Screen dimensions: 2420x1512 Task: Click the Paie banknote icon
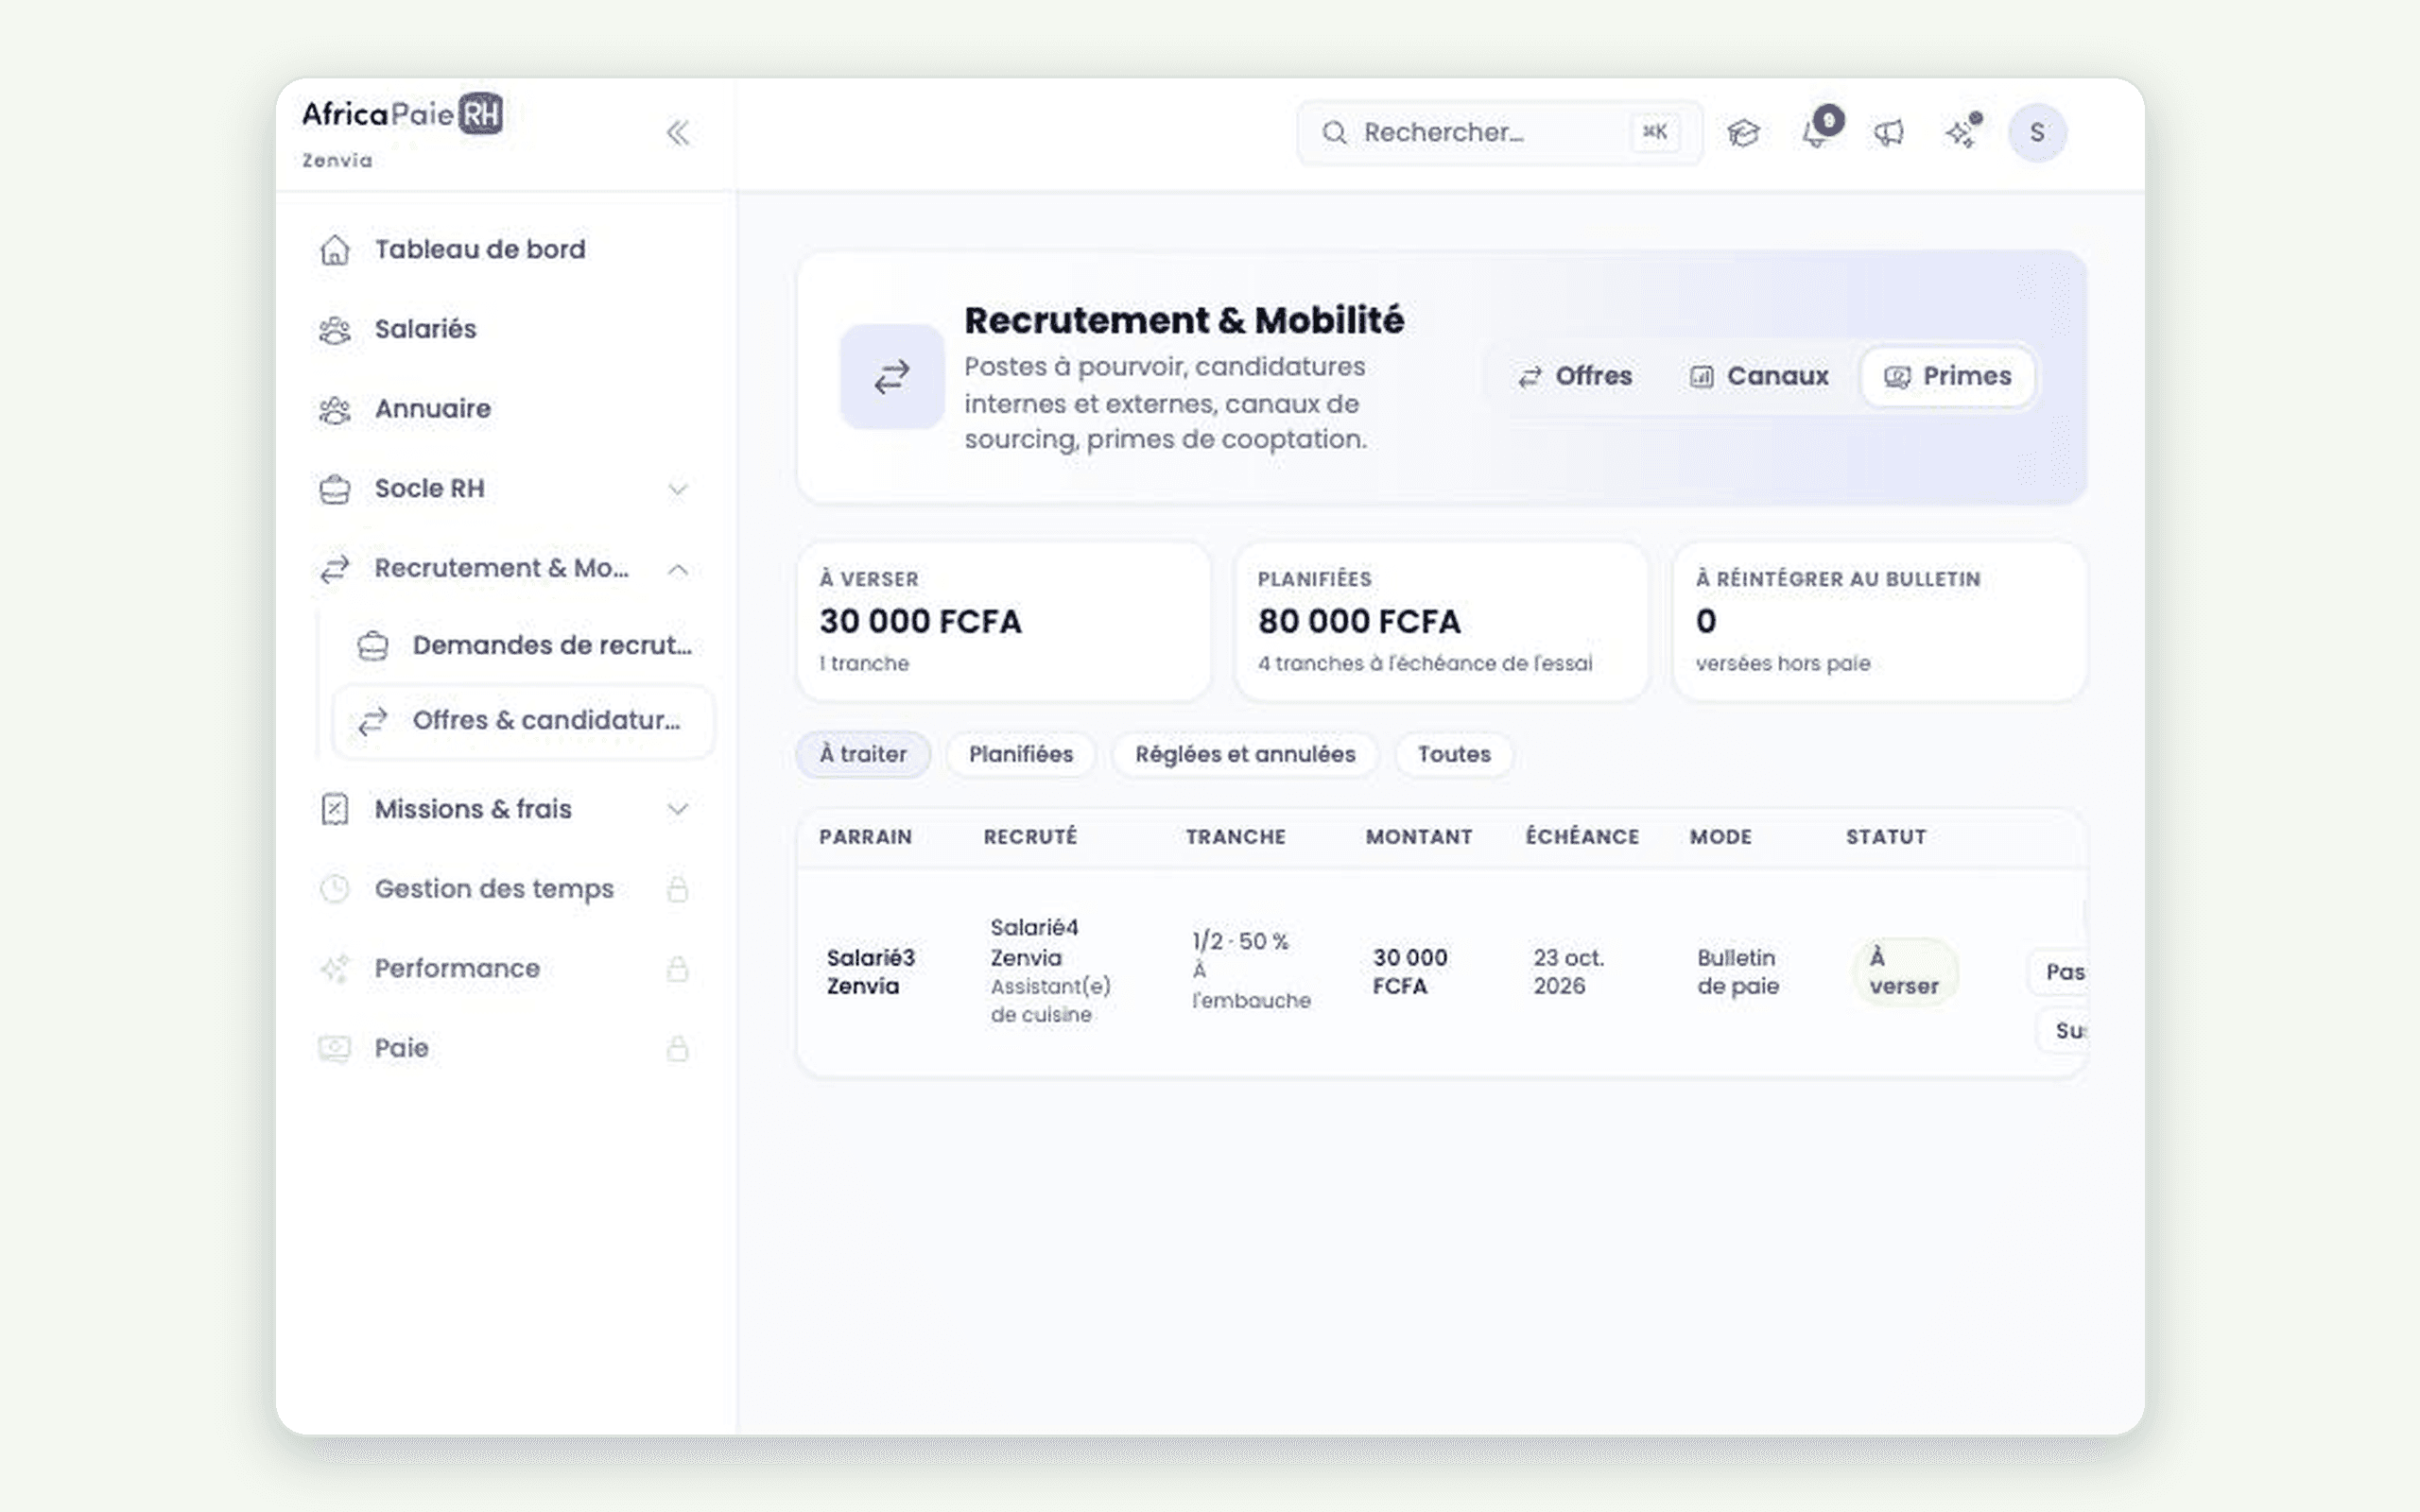click(x=335, y=1048)
